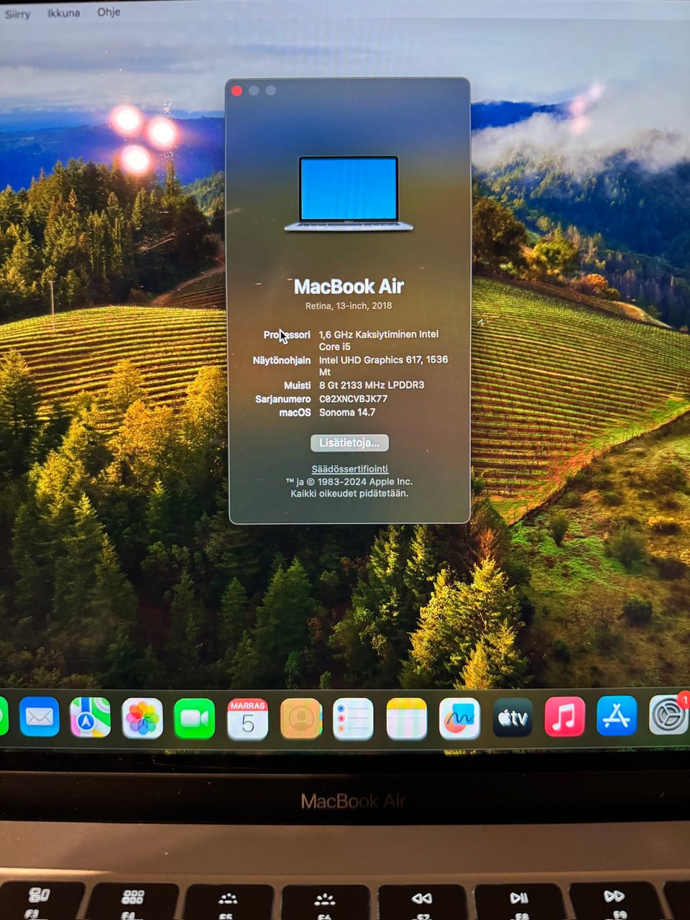Click the Sonoma 14.7 macOS version text
The image size is (690, 920).
coord(347,412)
